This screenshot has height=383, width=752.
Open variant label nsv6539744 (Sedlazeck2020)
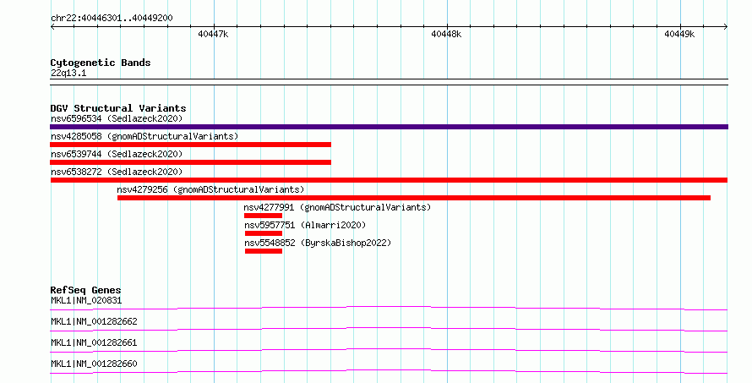point(117,154)
